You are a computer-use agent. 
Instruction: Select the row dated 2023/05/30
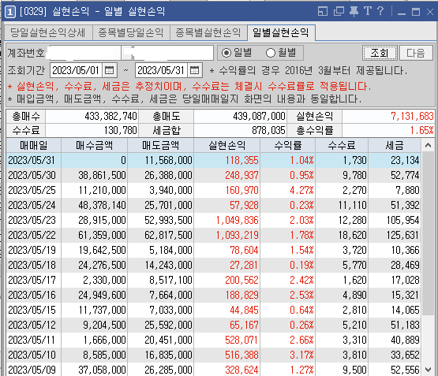[x=214, y=176]
